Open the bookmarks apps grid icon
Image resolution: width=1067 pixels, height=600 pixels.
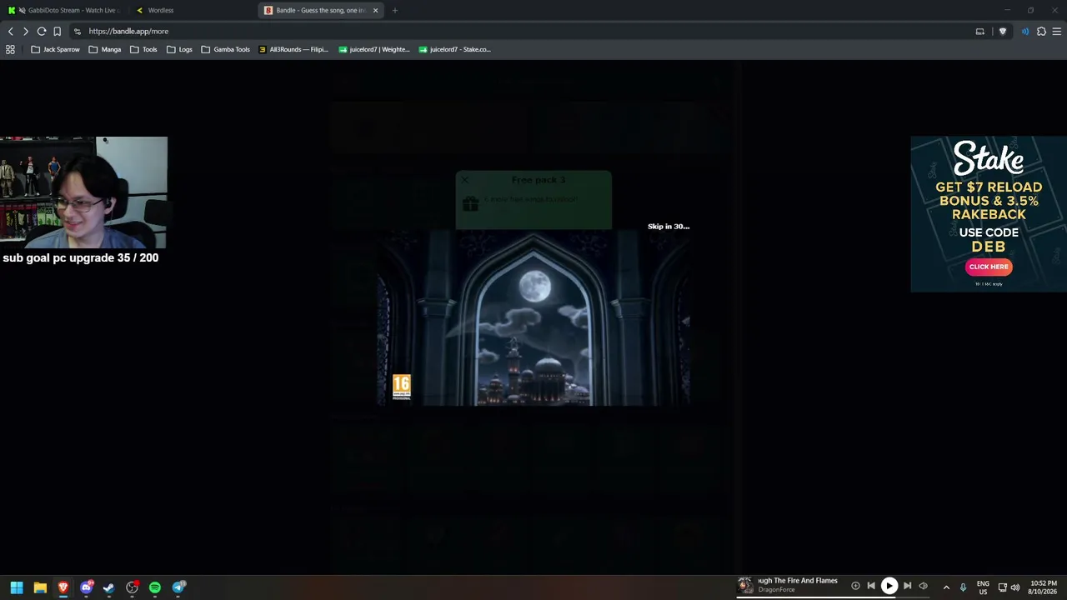10,50
